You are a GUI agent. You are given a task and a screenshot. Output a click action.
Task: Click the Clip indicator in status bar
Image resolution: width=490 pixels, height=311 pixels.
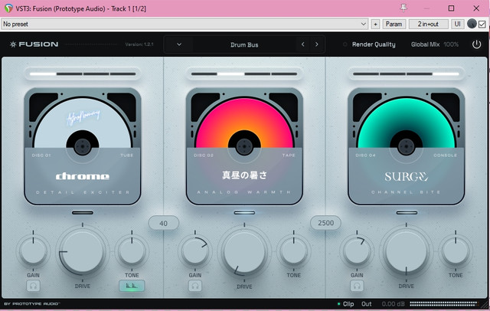click(345, 304)
